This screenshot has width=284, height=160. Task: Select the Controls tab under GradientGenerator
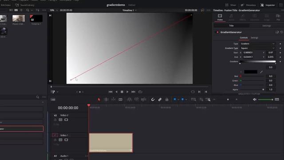click(x=244, y=38)
